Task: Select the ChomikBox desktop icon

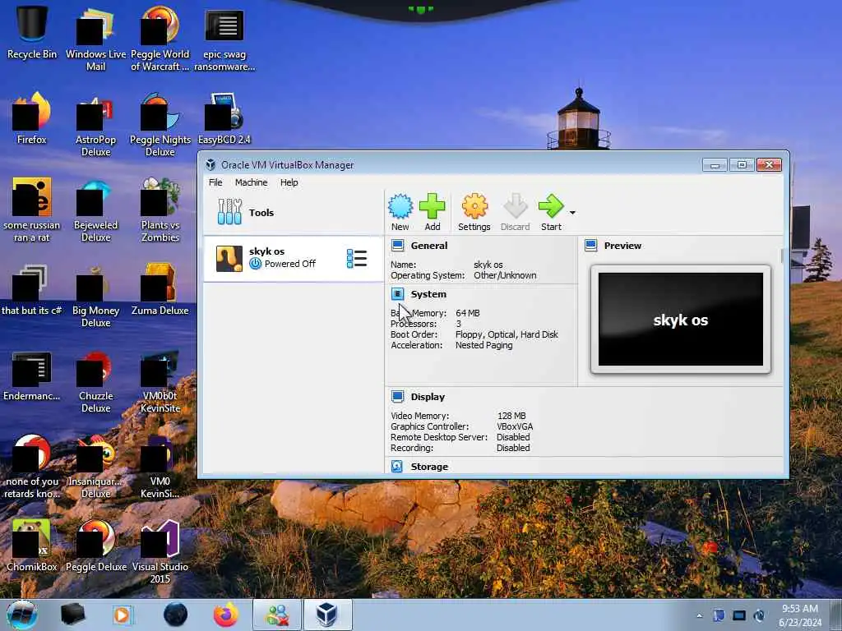Action: [x=32, y=546]
